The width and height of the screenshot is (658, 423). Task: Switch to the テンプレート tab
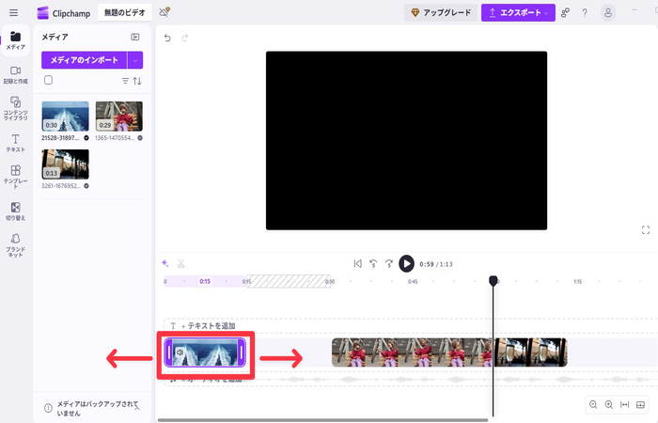click(x=15, y=175)
